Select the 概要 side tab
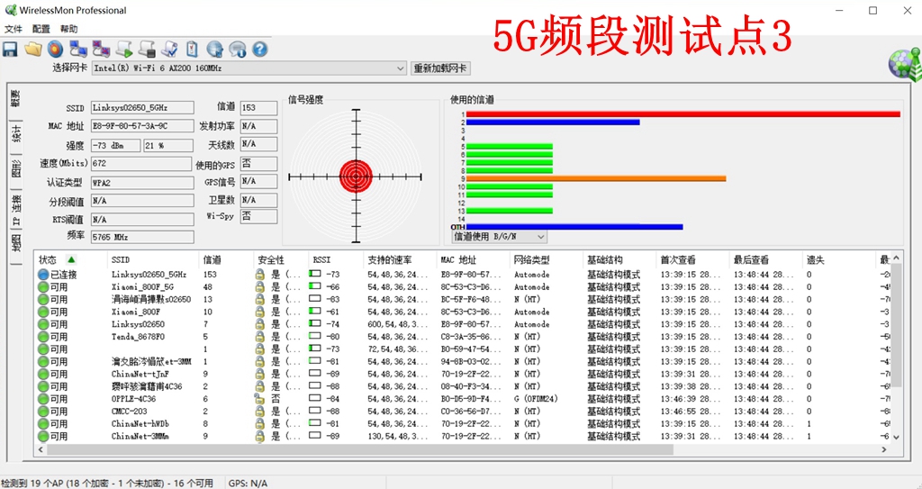 click(x=16, y=99)
